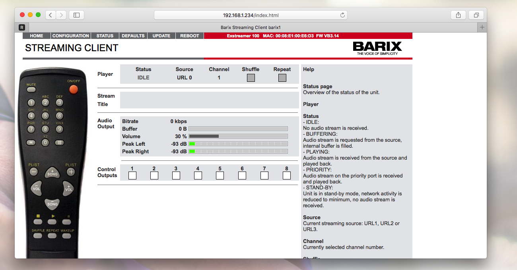
Task: Click the IDLE status text
Action: tap(144, 77)
